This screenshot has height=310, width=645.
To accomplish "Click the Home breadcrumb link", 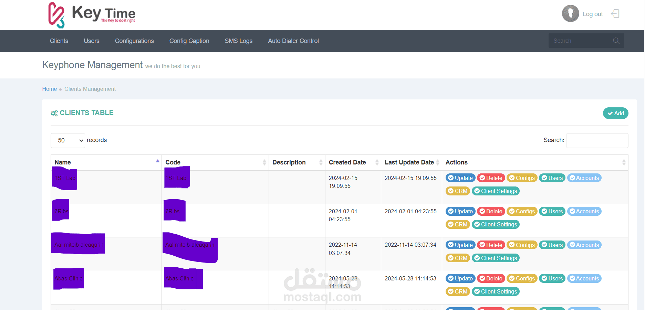I will pyautogui.click(x=50, y=89).
